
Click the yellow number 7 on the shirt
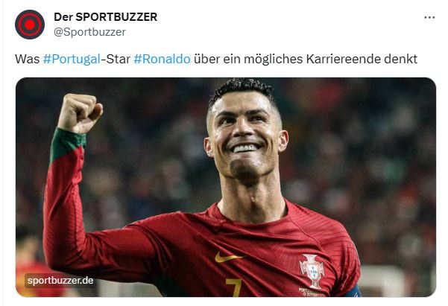233,287
